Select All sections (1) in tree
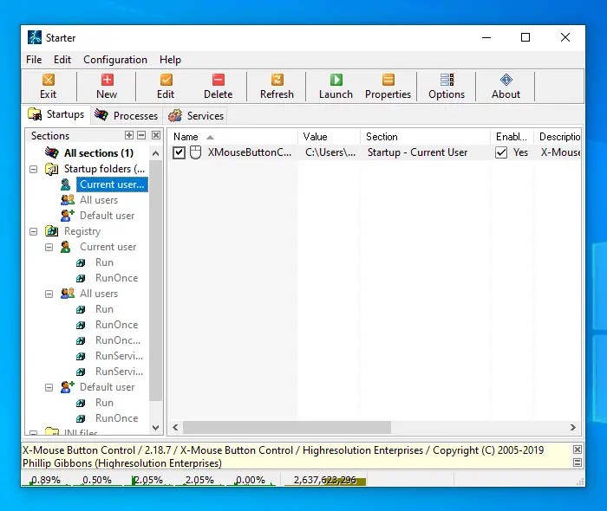 [x=98, y=153]
